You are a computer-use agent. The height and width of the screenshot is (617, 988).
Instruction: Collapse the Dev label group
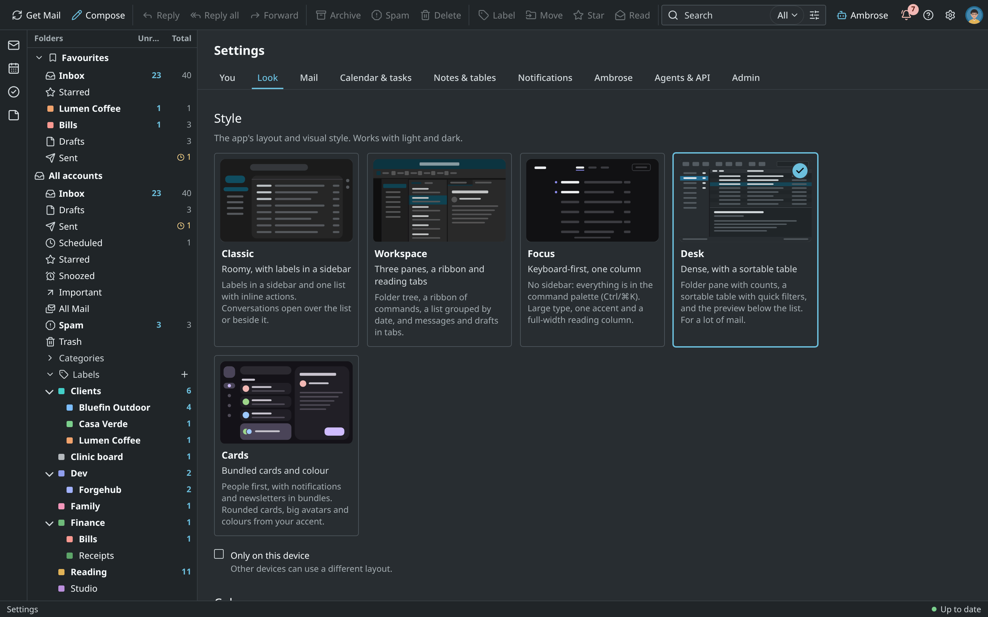[49, 474]
